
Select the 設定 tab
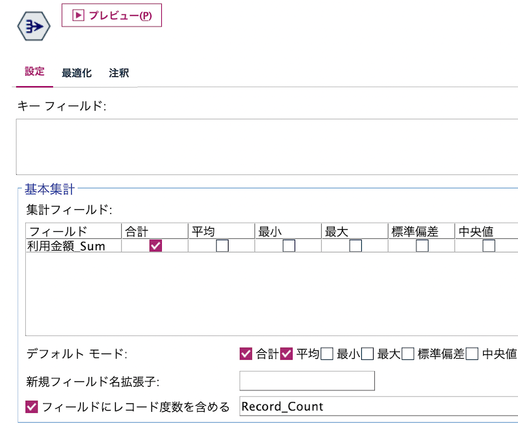(34, 73)
